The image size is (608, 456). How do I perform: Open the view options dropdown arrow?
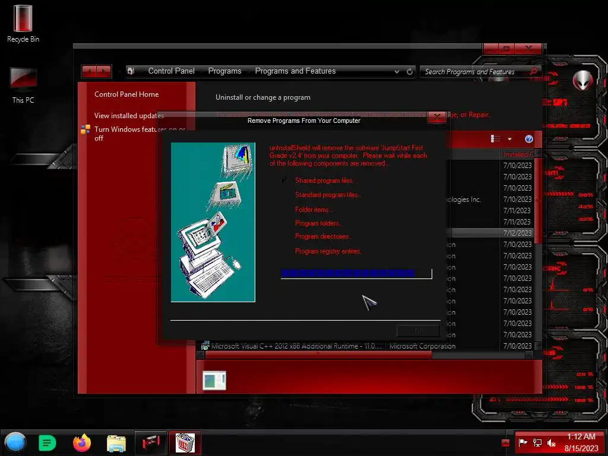coord(509,139)
